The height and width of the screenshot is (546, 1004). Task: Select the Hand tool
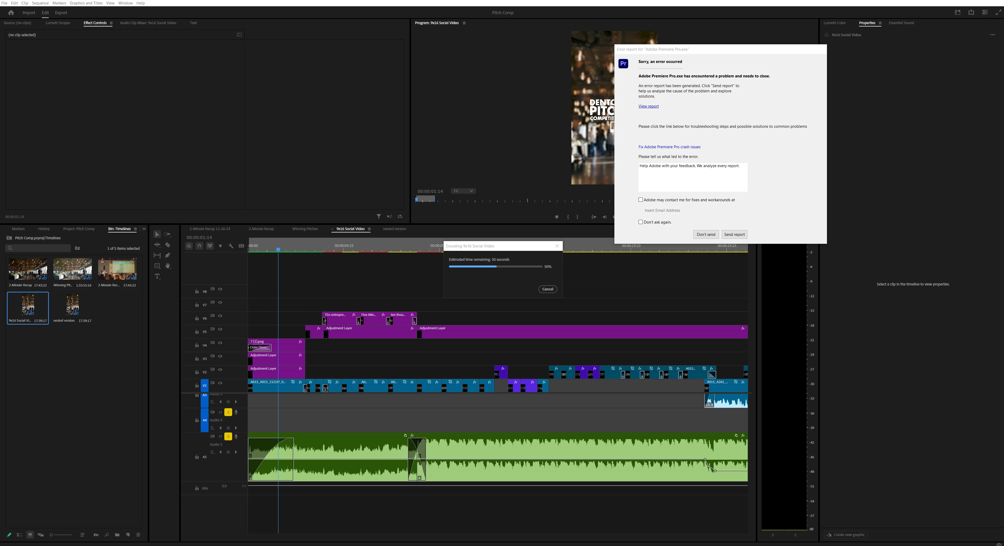coord(168,266)
